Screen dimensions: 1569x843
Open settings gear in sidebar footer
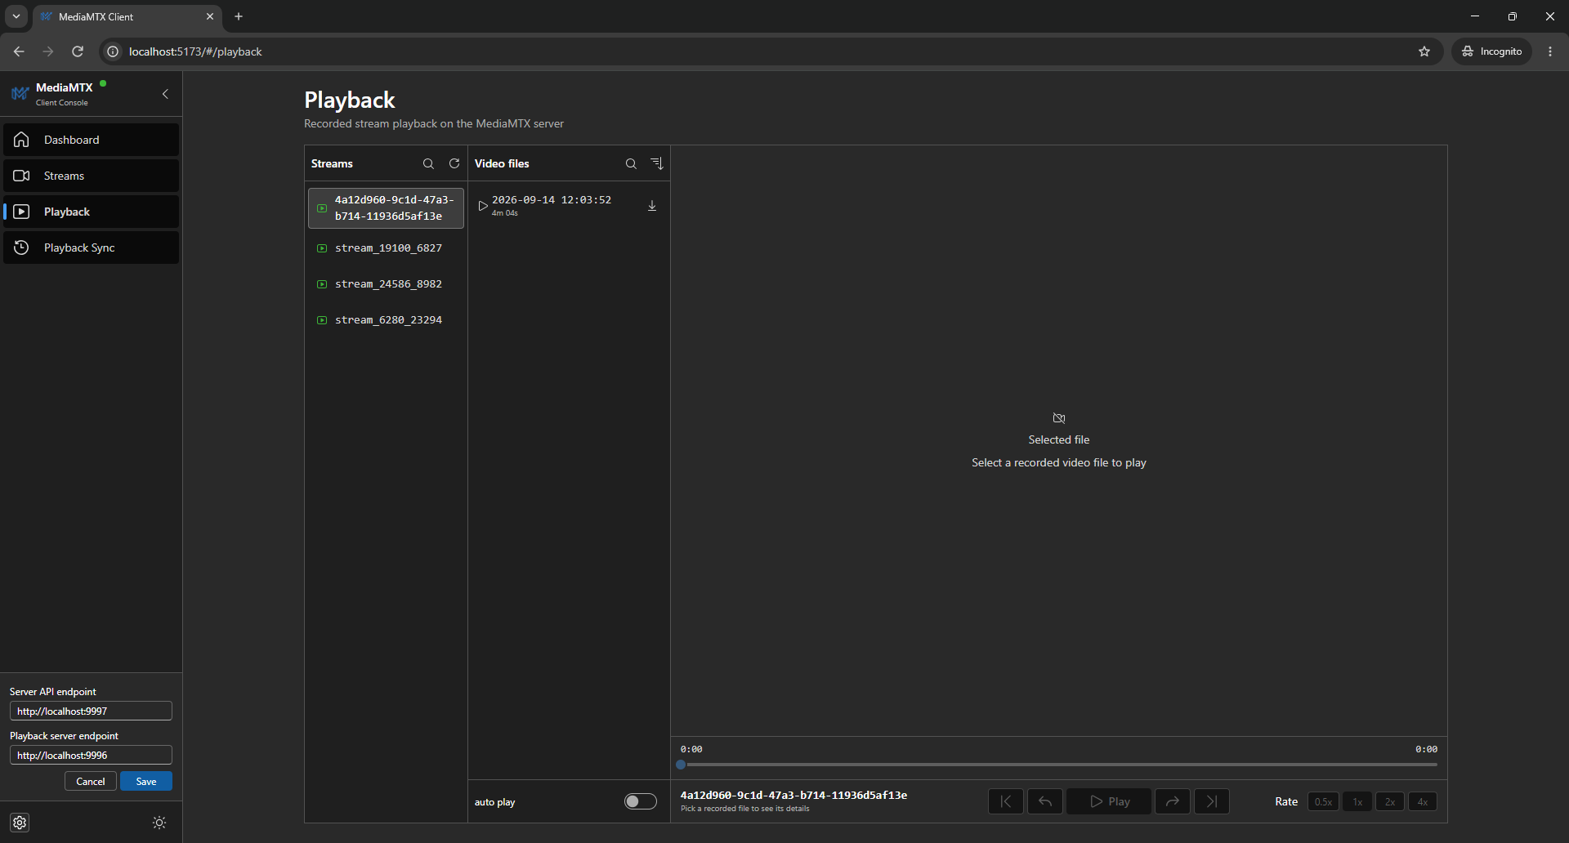20,823
